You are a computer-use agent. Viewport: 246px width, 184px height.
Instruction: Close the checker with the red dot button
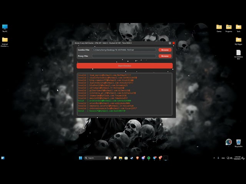[x=174, y=43]
